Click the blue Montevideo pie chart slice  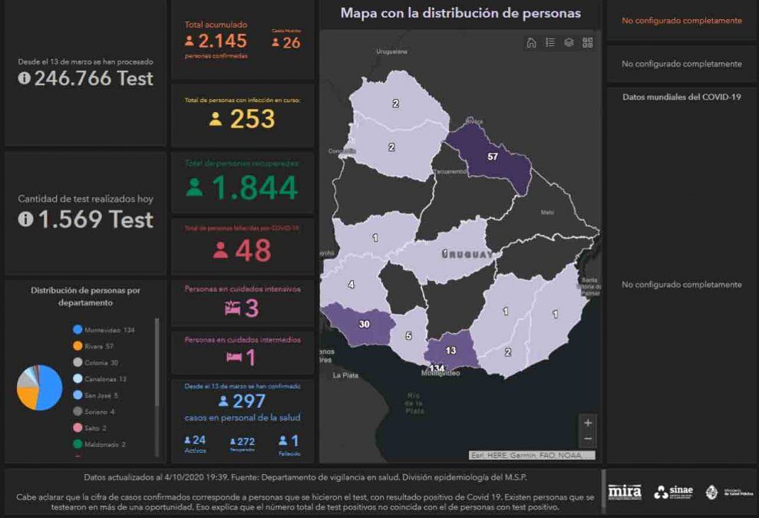pyautogui.click(x=51, y=388)
